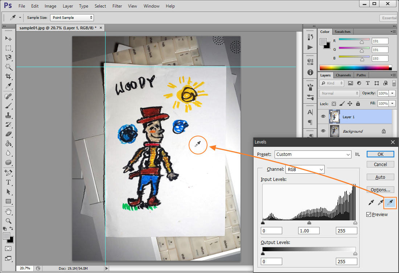Toggle lock transparent pixels
The width and height of the screenshot is (399, 273).
(334, 104)
